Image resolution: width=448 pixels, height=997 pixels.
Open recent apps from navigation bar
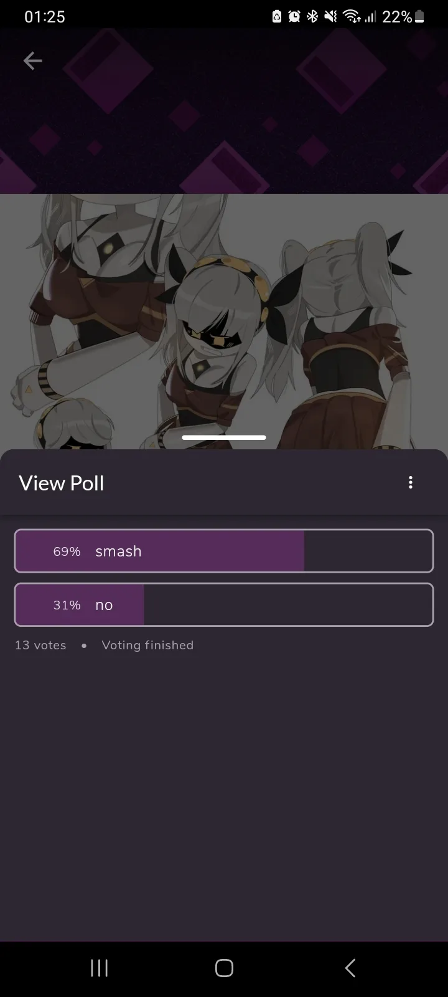pos(100,968)
